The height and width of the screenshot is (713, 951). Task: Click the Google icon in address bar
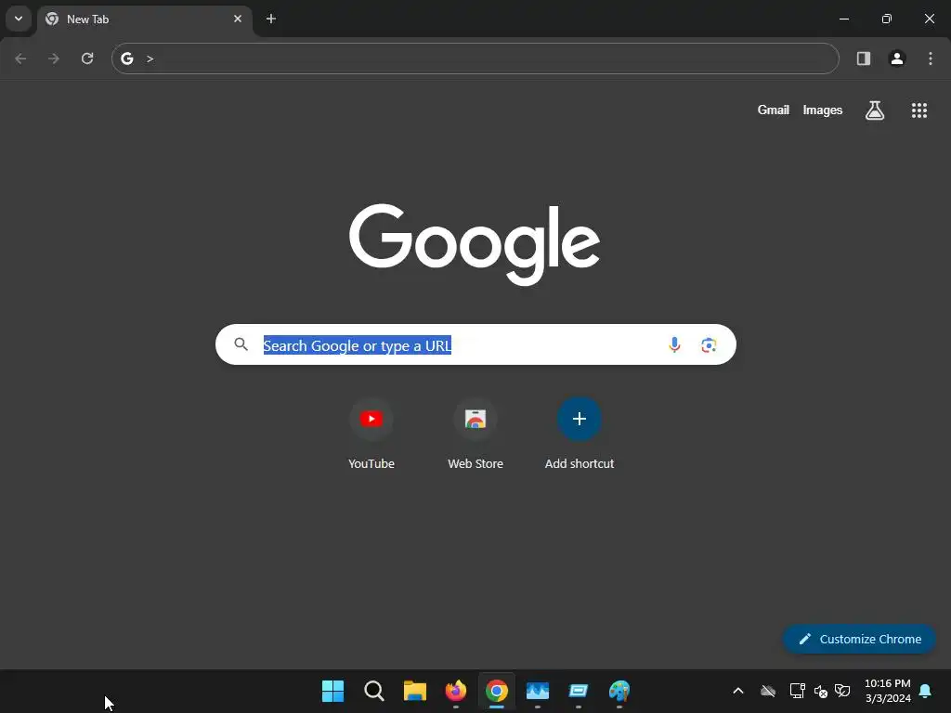pyautogui.click(x=126, y=58)
